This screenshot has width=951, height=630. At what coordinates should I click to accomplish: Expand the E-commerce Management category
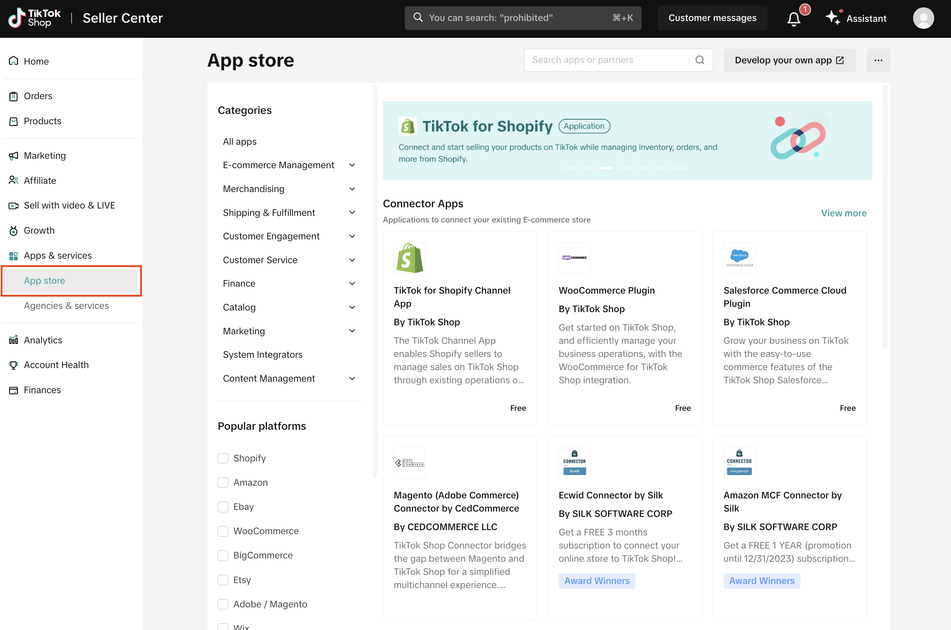click(x=352, y=165)
